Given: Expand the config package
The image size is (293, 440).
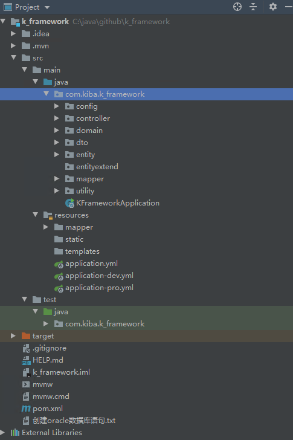Looking at the screenshot, I should [57, 106].
